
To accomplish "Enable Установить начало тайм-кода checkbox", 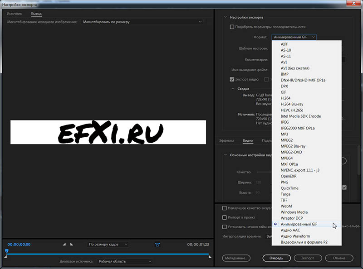I will point(224,227).
